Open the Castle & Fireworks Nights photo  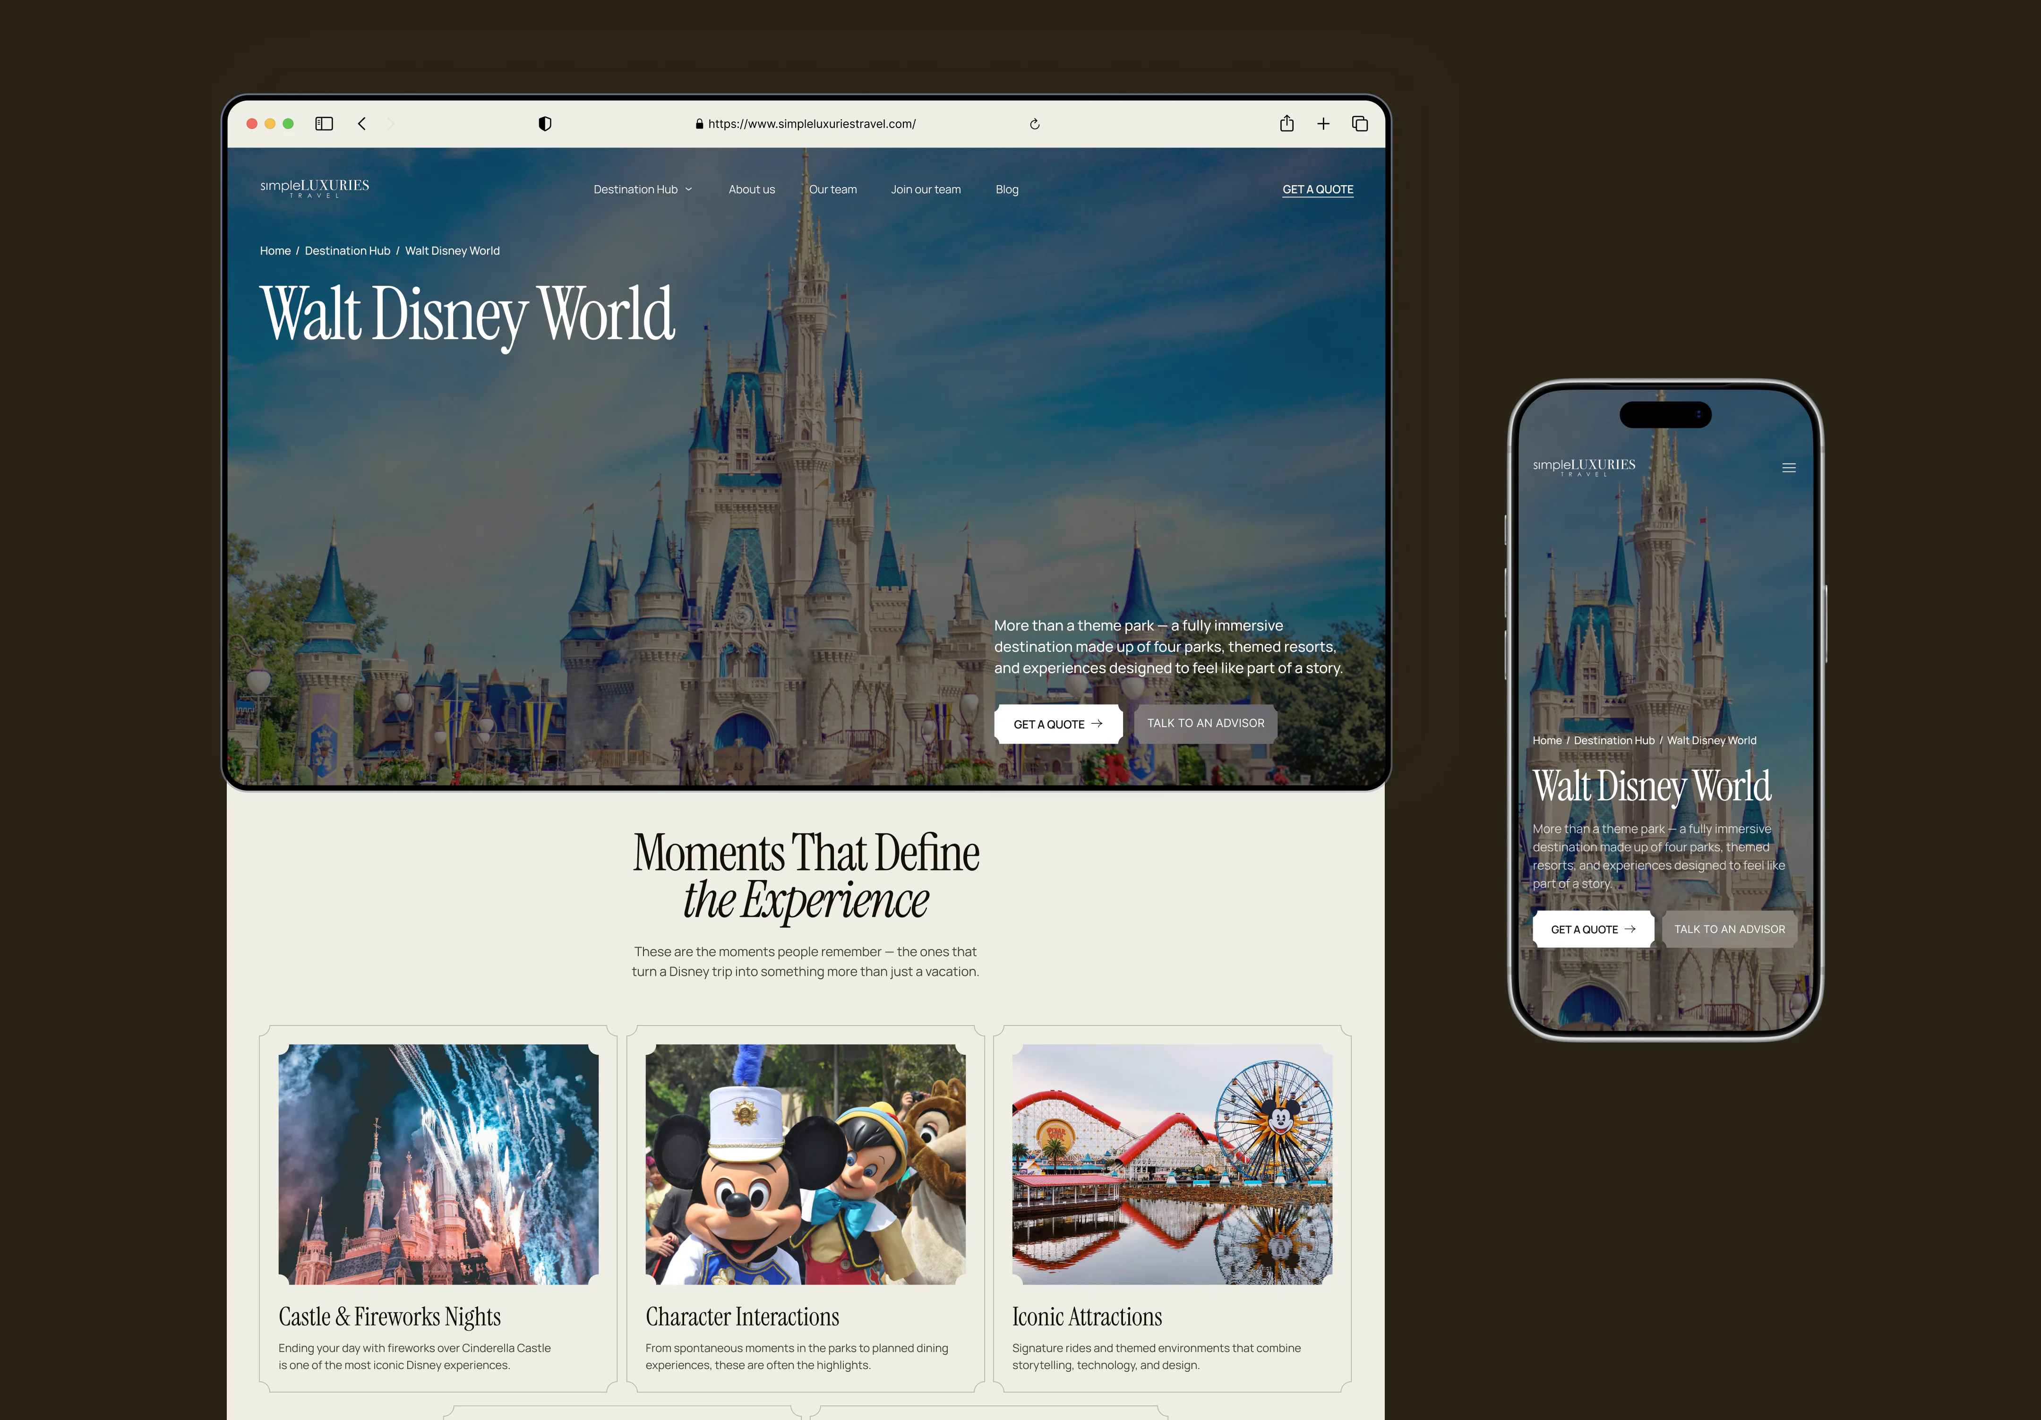[x=438, y=1164]
